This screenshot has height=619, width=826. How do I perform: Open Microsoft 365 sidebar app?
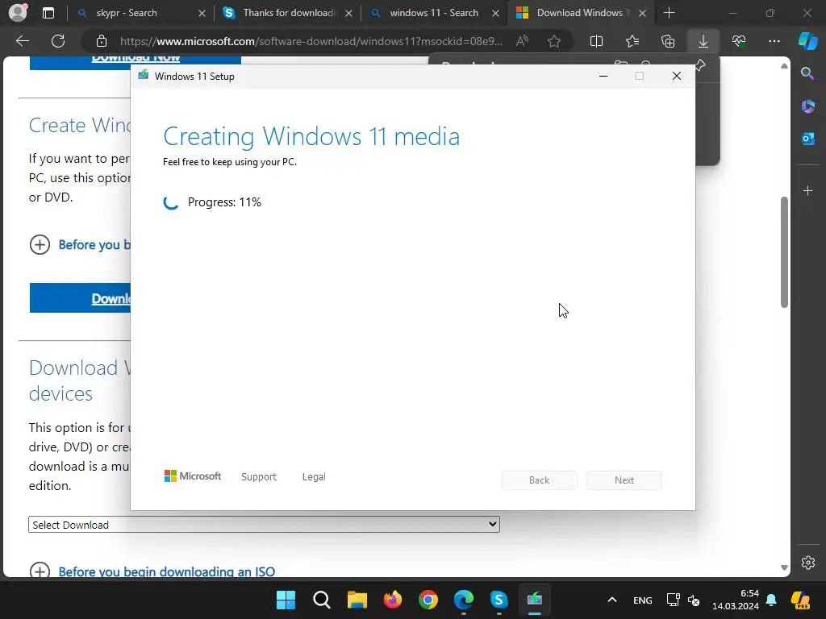(x=807, y=106)
